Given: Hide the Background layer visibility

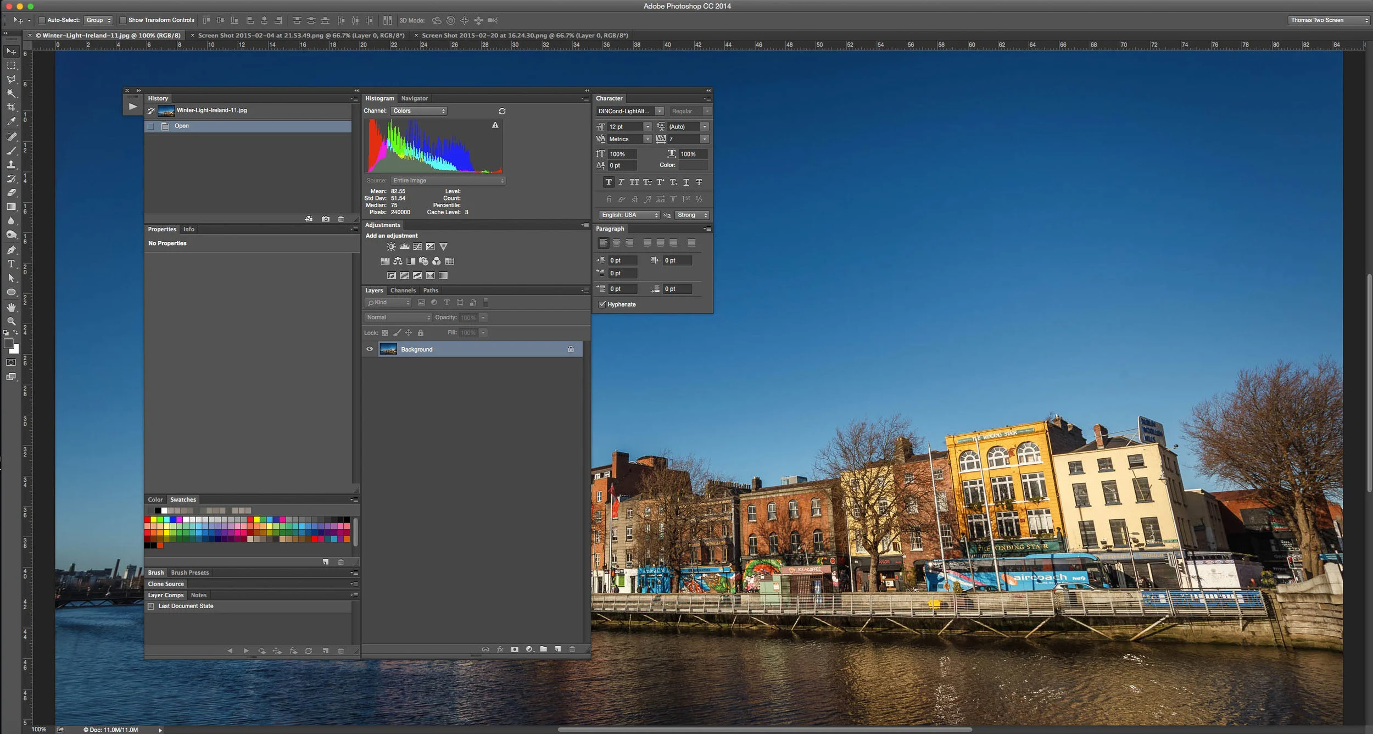Looking at the screenshot, I should [x=371, y=349].
